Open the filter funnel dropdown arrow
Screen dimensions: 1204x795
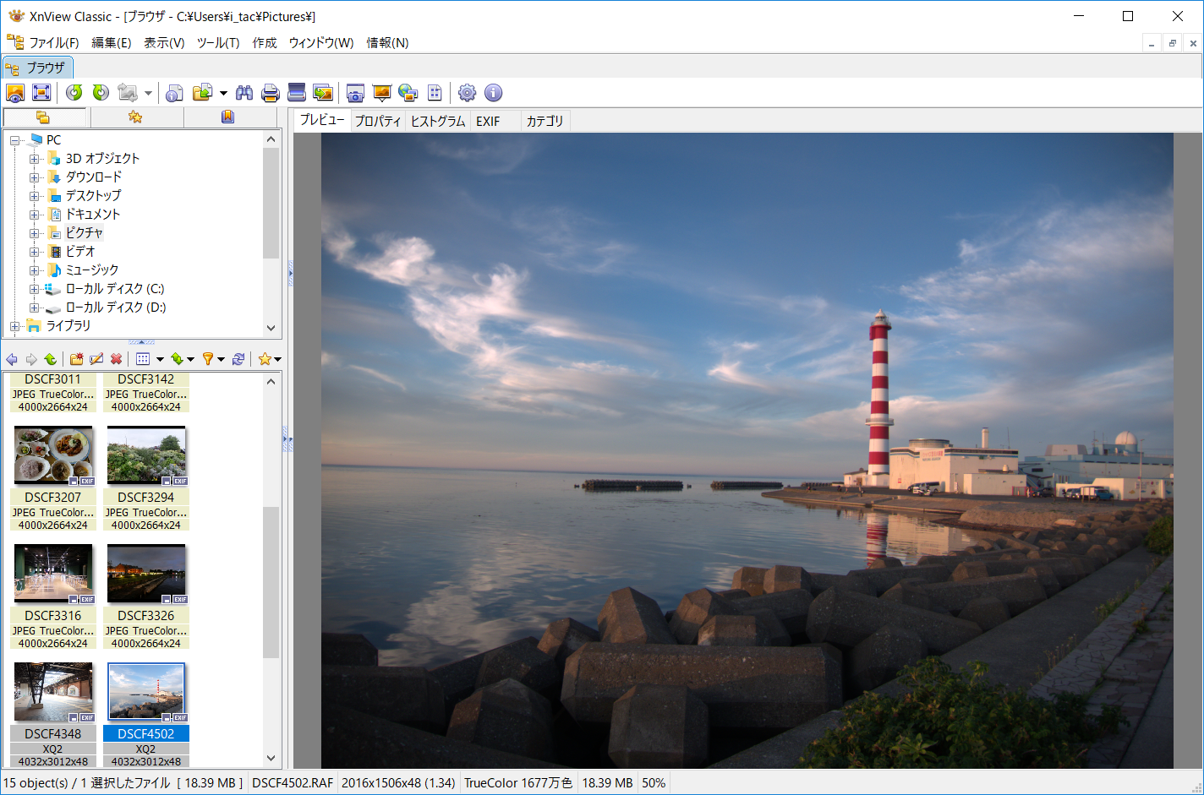pos(222,359)
